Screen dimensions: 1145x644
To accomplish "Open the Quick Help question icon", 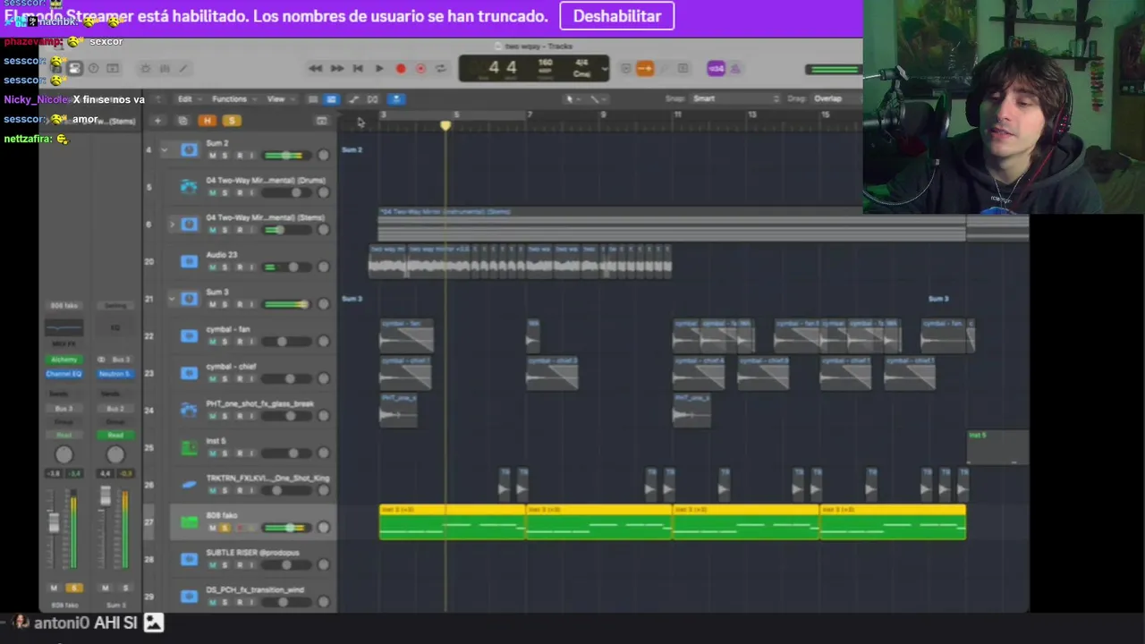I will click(x=93, y=68).
